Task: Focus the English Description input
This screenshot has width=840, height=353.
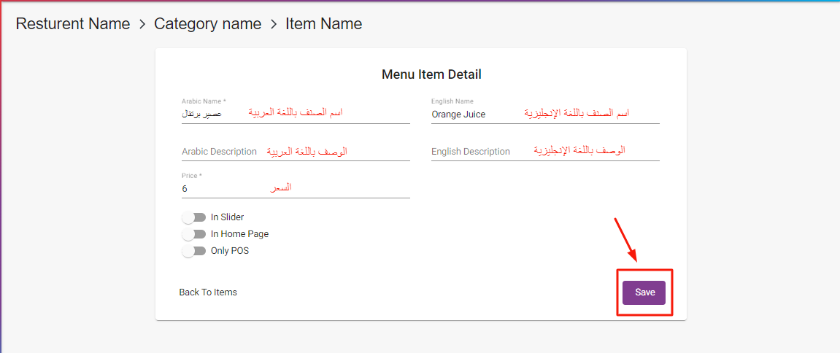Action: 544,152
